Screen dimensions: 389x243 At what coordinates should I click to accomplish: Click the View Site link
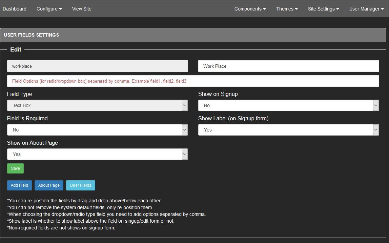pos(82,9)
